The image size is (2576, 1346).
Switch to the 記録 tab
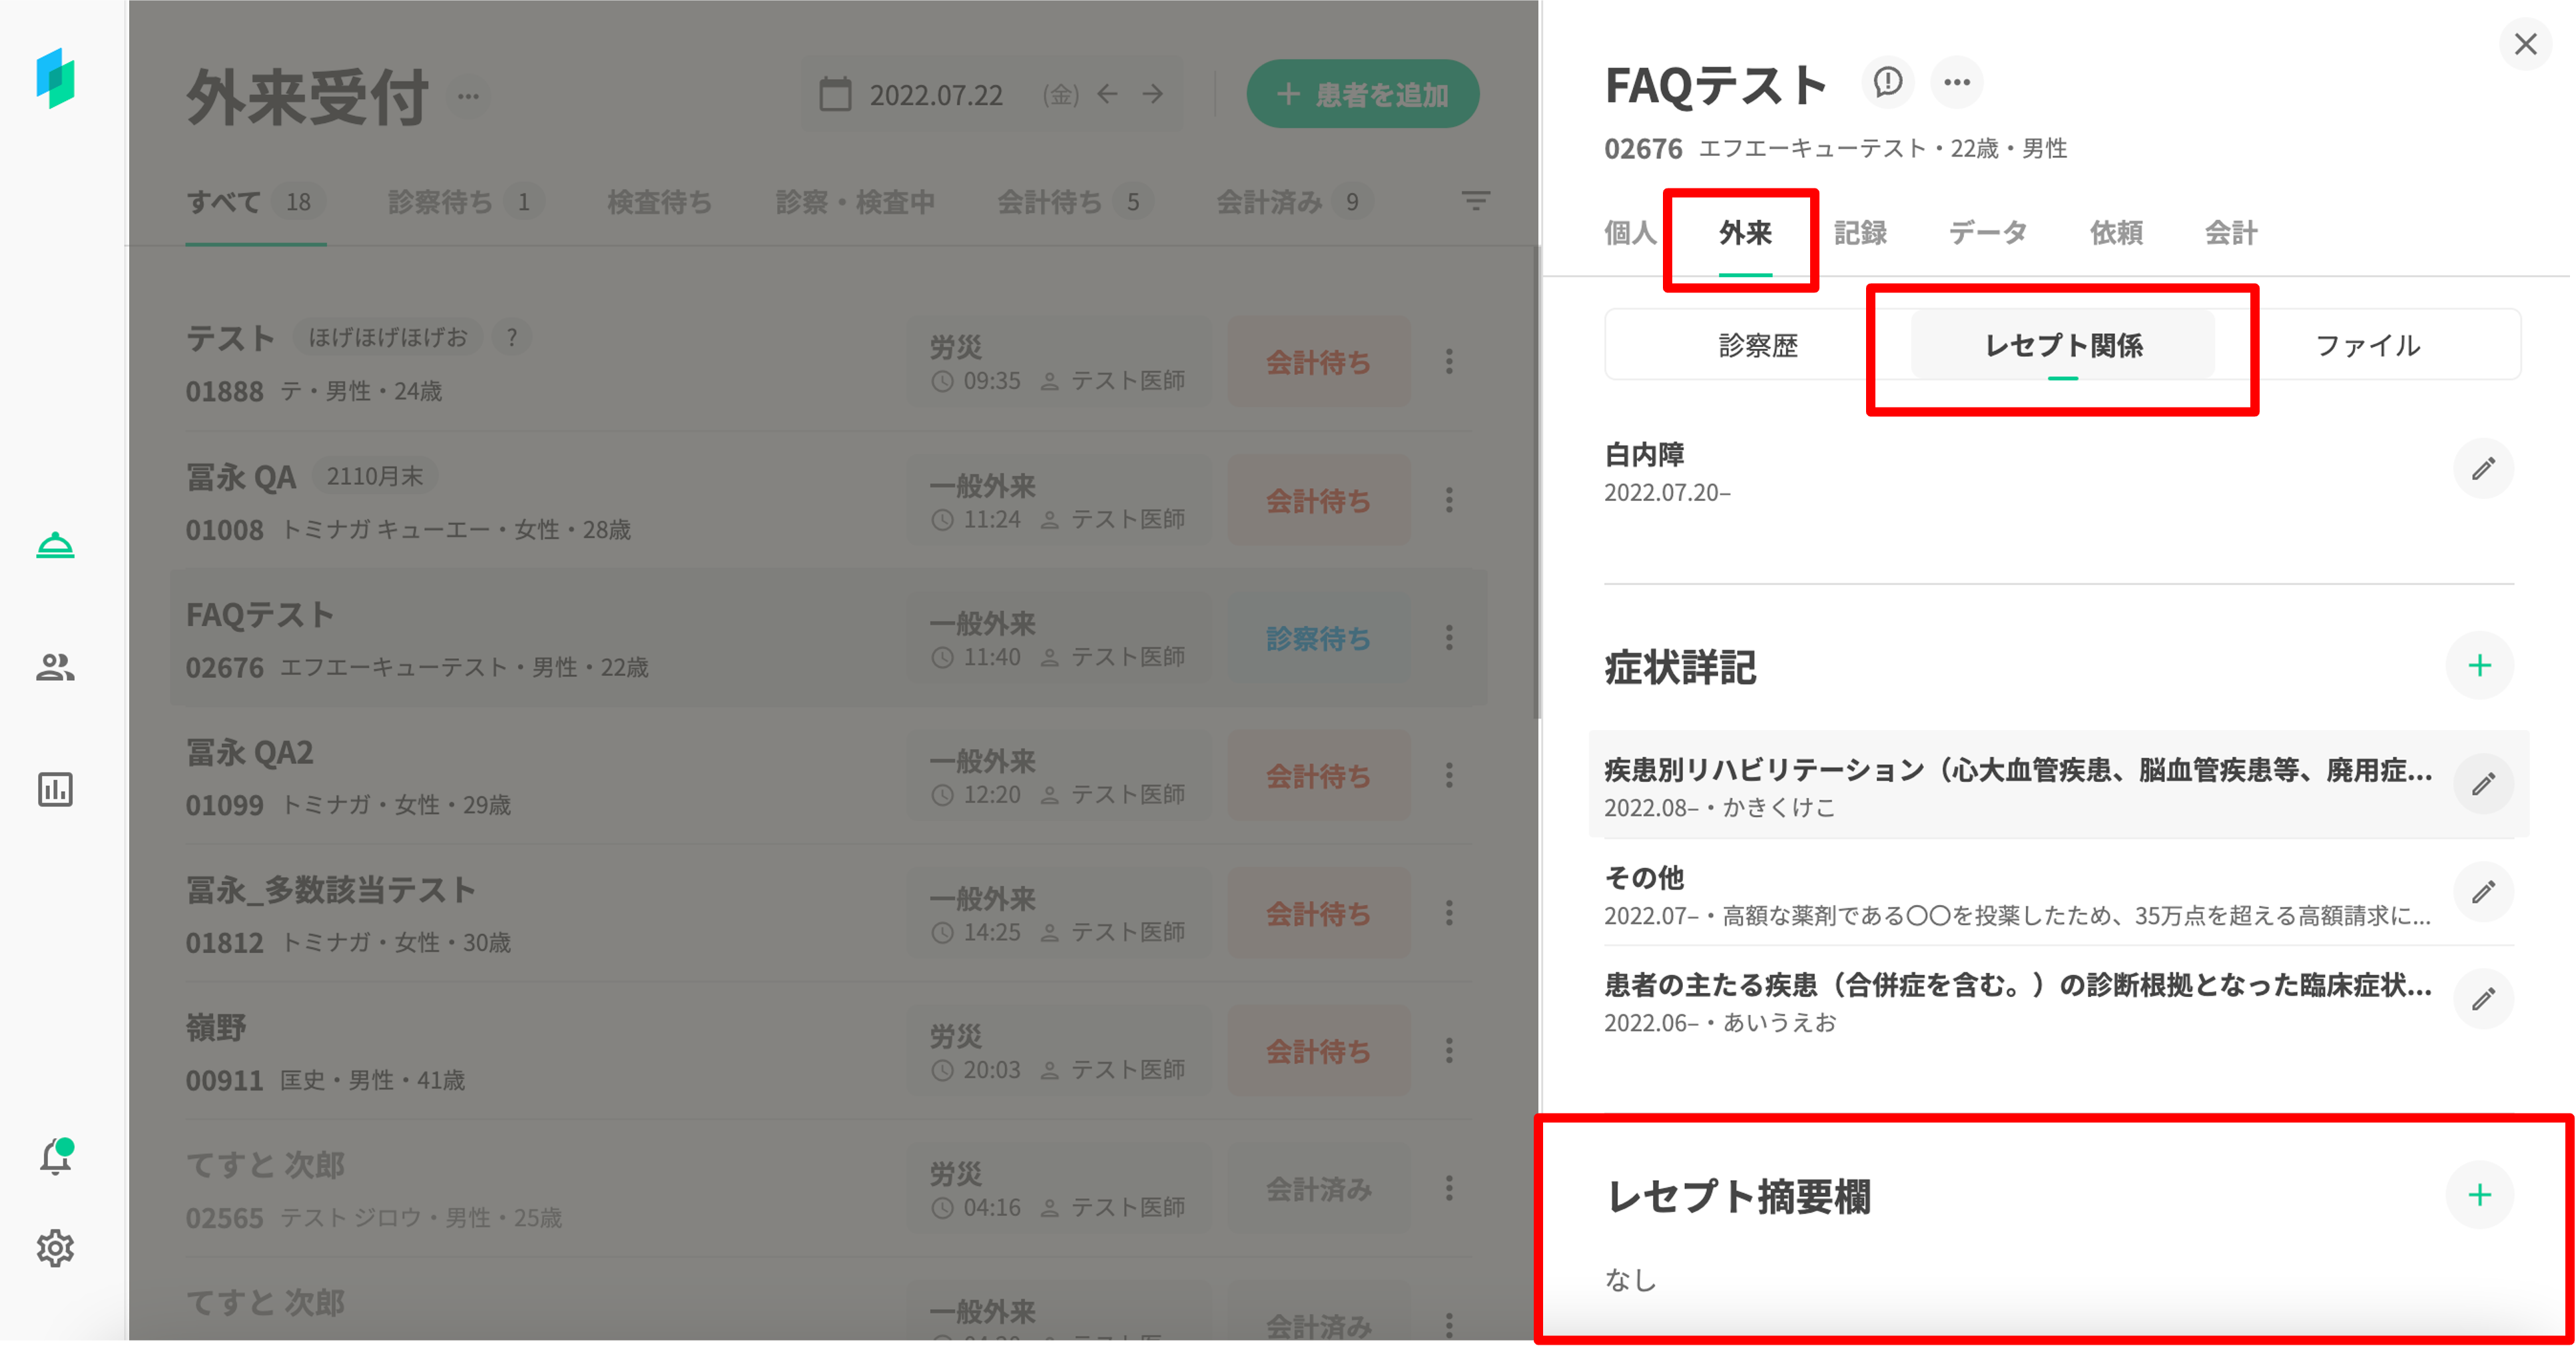tap(1860, 233)
